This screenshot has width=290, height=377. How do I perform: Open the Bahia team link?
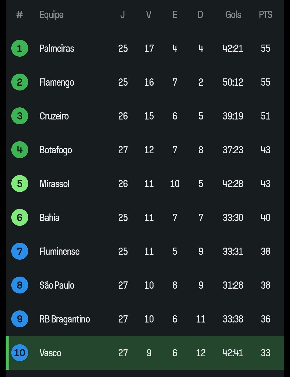click(x=49, y=218)
